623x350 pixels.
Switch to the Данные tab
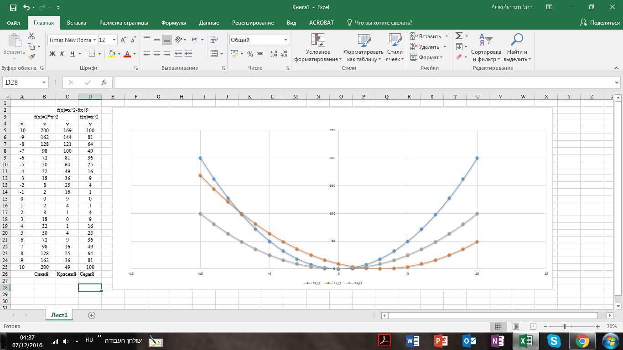(x=209, y=23)
